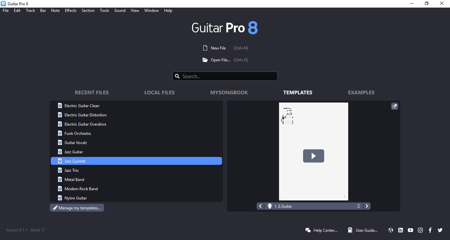This screenshot has height=240, width=450.
Task: Click the User Guide book icon
Action: click(350, 230)
